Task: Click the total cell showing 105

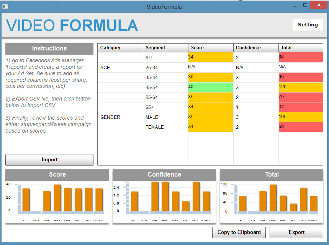Action: (301, 117)
